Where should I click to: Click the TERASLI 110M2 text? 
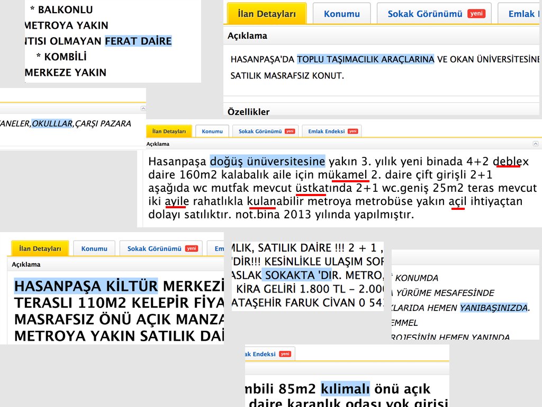(71, 303)
